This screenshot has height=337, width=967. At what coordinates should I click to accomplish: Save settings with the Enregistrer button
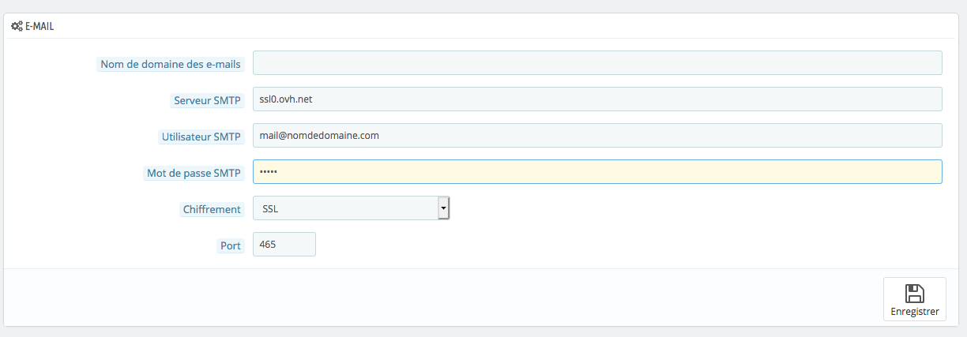point(914,299)
